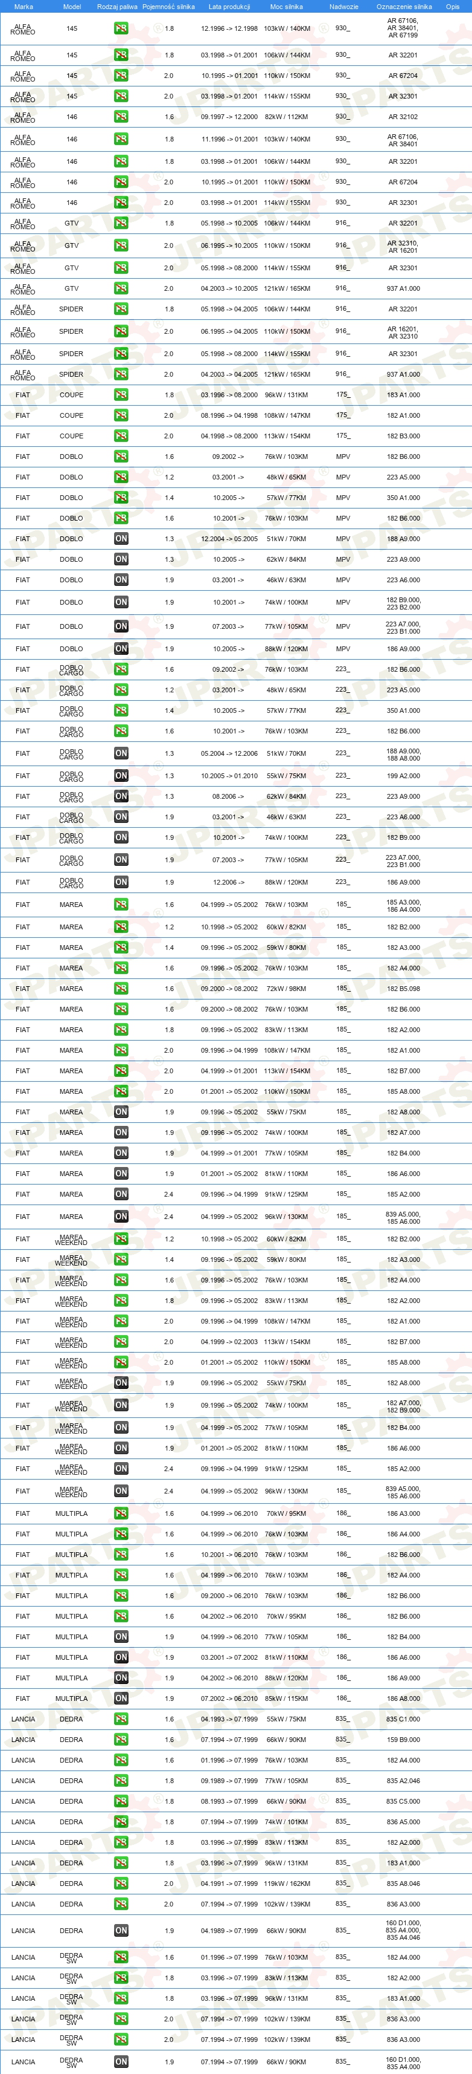
Task: Select engine code 159 B9.000
Action: [403, 1740]
